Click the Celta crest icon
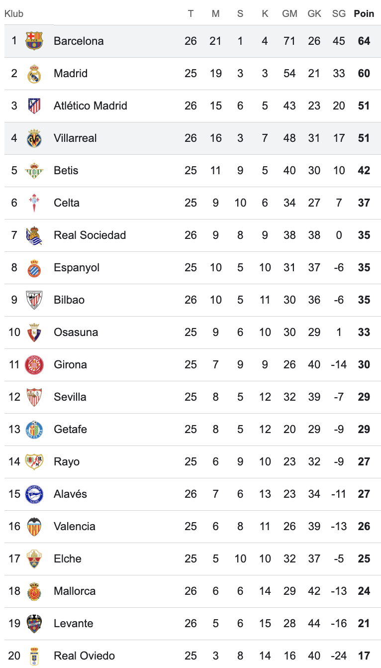The image size is (381, 668). [34, 203]
